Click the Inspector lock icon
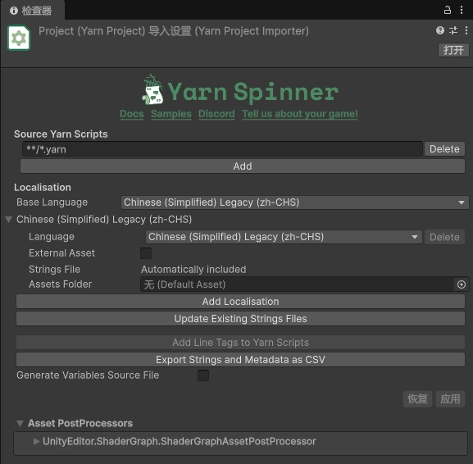473x464 pixels. [448, 10]
